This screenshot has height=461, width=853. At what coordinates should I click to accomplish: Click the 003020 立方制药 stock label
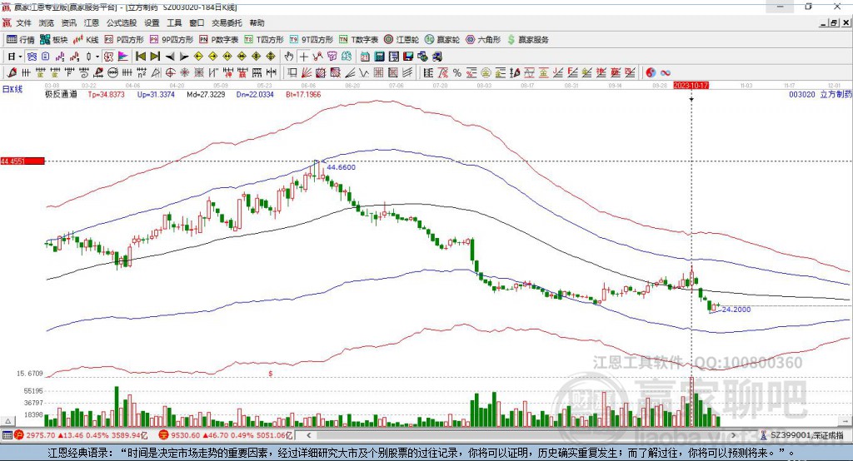821,94
